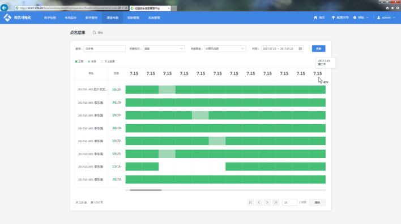
Task: Click the 学生 column header
Action: [91, 73]
